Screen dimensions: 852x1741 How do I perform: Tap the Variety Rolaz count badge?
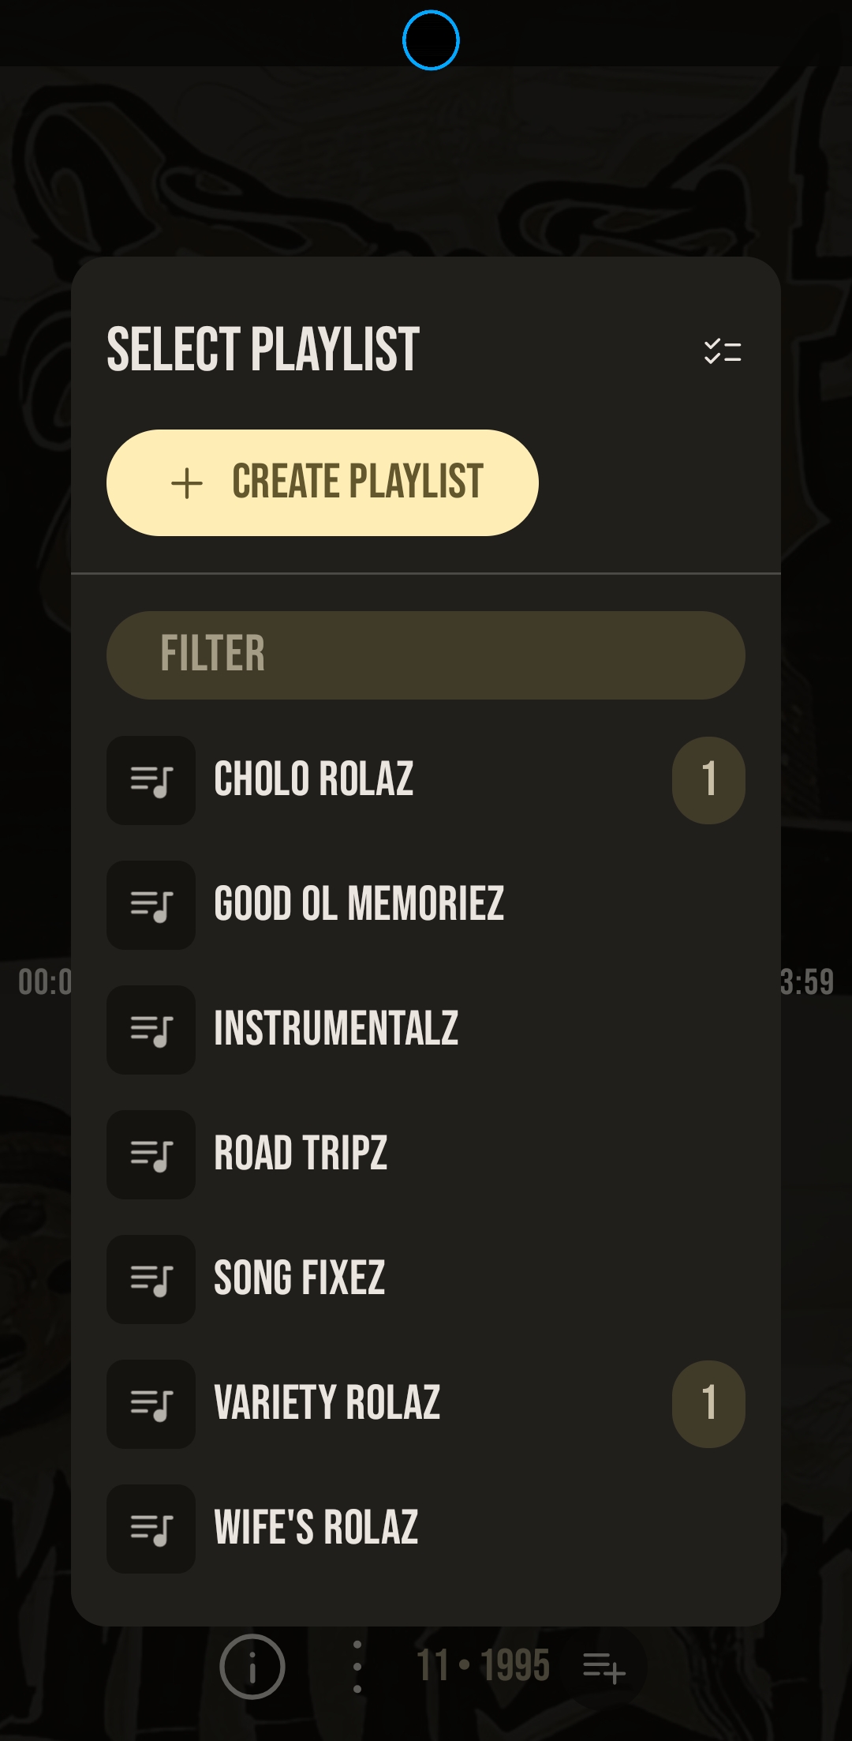708,1404
